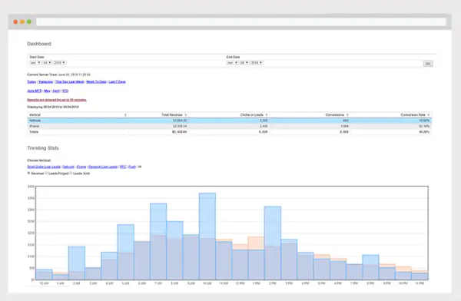Viewport: 461px width, 301px height.
Task: Click the Go button
Action: (428, 64)
